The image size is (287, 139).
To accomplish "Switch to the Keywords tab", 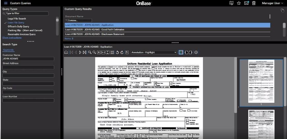I will tap(9, 50).
